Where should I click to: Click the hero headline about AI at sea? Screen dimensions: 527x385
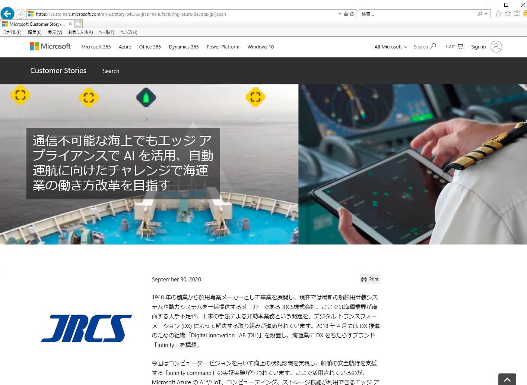click(x=123, y=163)
